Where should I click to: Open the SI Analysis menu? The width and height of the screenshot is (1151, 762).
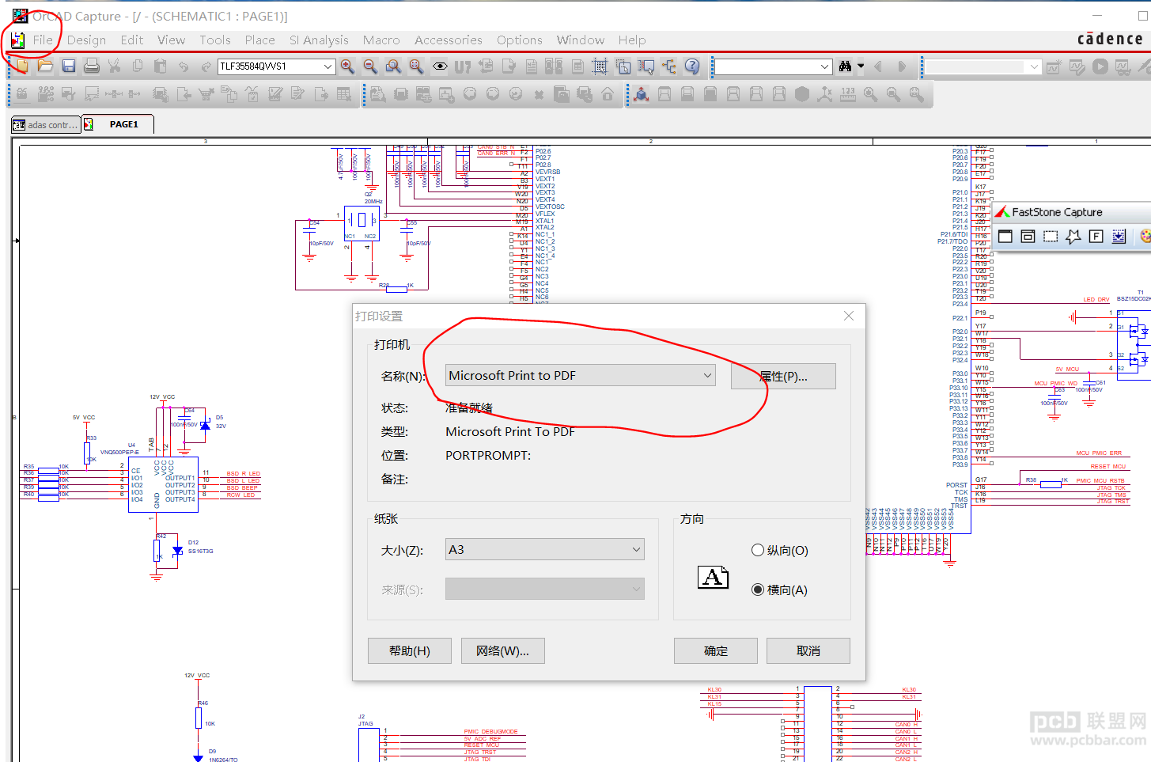coord(319,40)
